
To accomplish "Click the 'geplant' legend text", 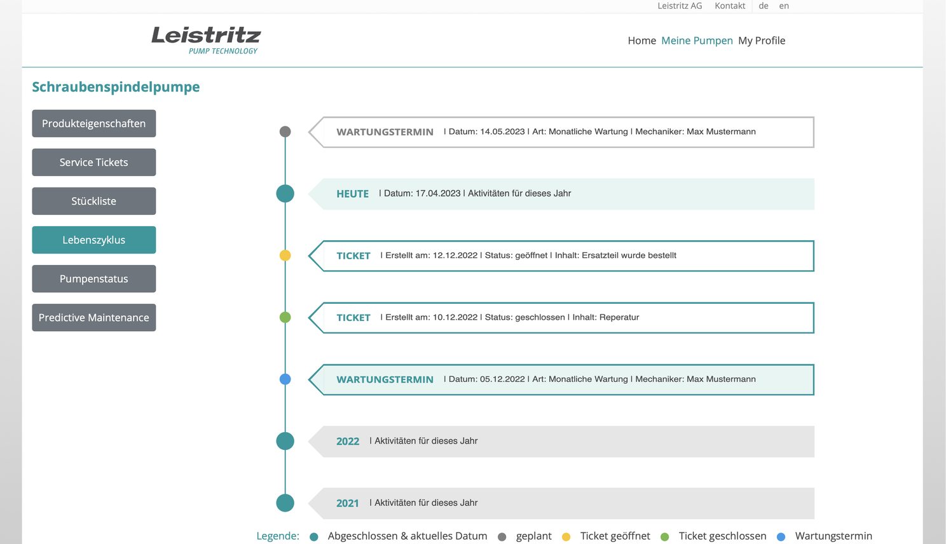I will pyautogui.click(x=534, y=536).
